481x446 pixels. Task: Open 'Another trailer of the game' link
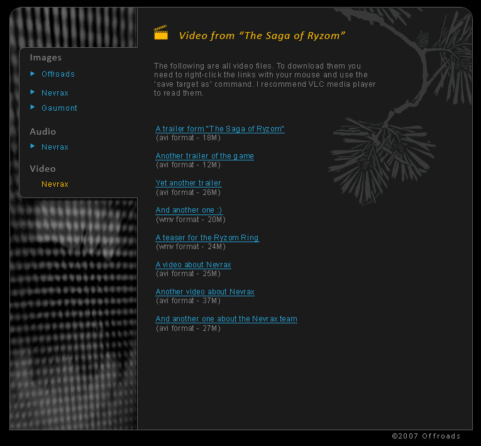pos(204,156)
